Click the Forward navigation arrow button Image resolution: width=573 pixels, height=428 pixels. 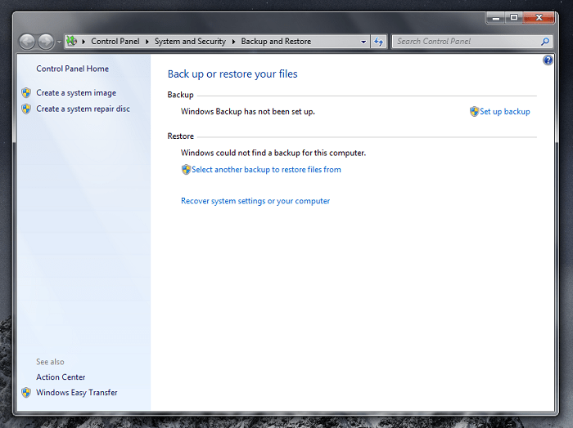(46, 41)
